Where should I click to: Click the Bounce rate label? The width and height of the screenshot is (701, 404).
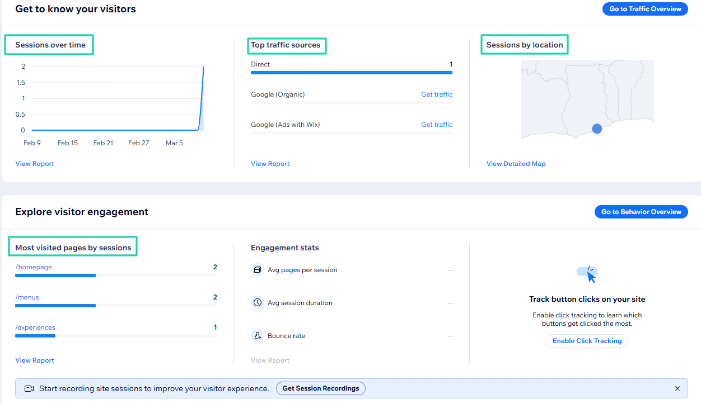[287, 336]
